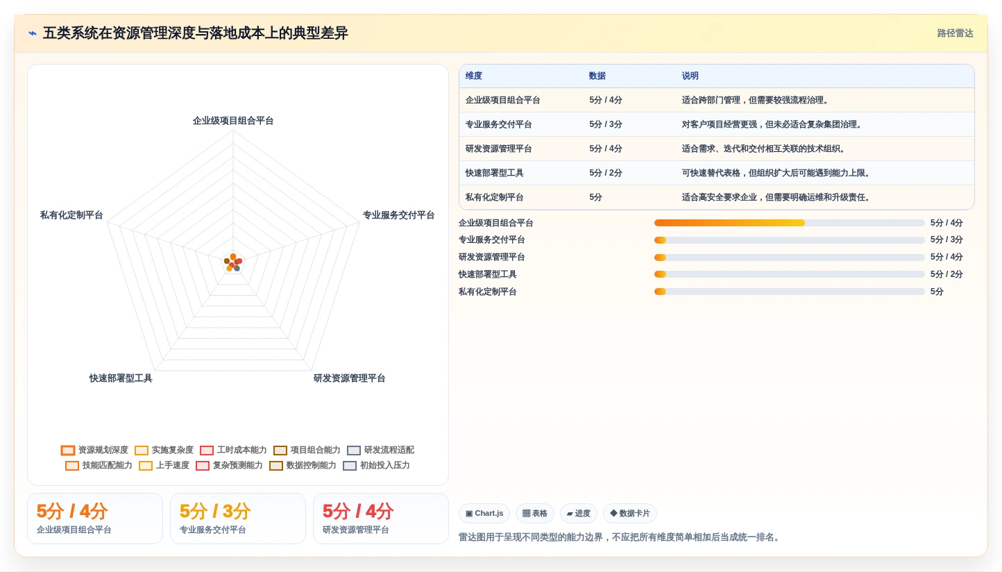Toggle 数据控制能力 legend item

point(303,466)
